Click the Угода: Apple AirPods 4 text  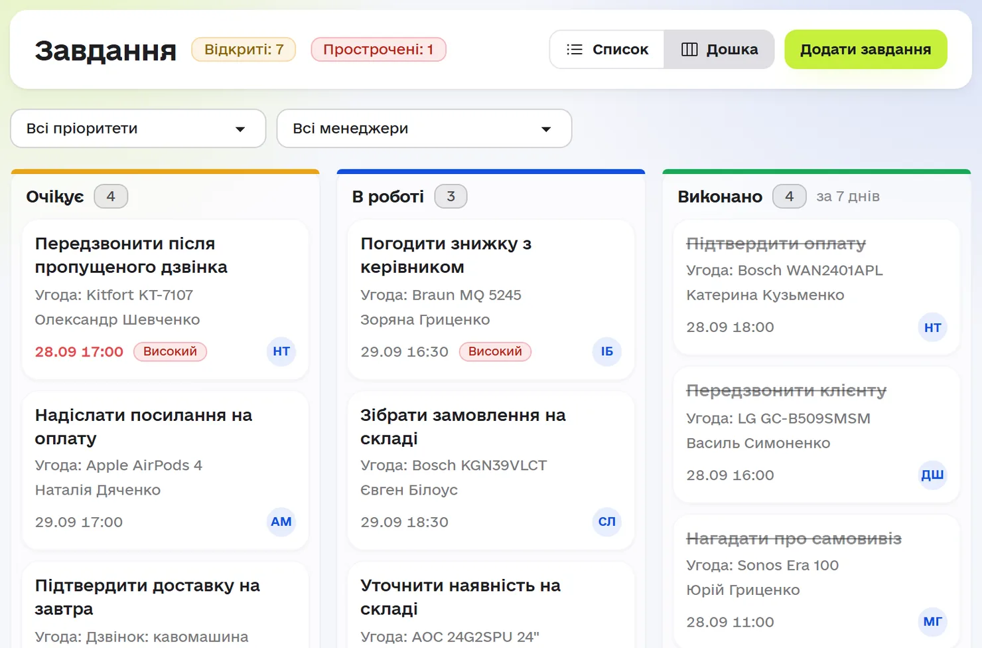[119, 465]
